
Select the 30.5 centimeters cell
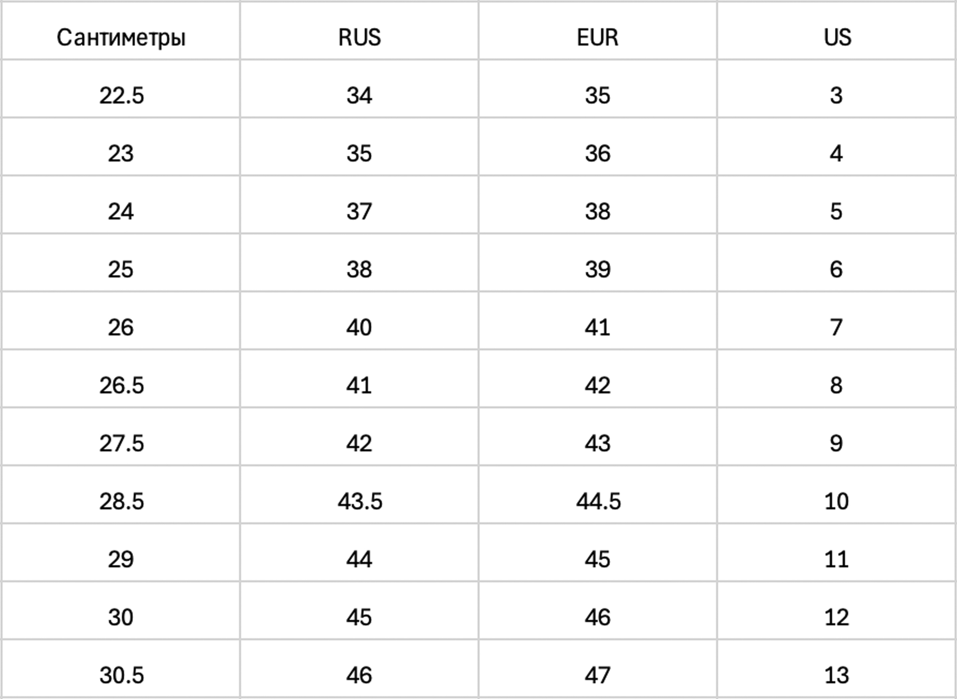pyautogui.click(x=121, y=669)
